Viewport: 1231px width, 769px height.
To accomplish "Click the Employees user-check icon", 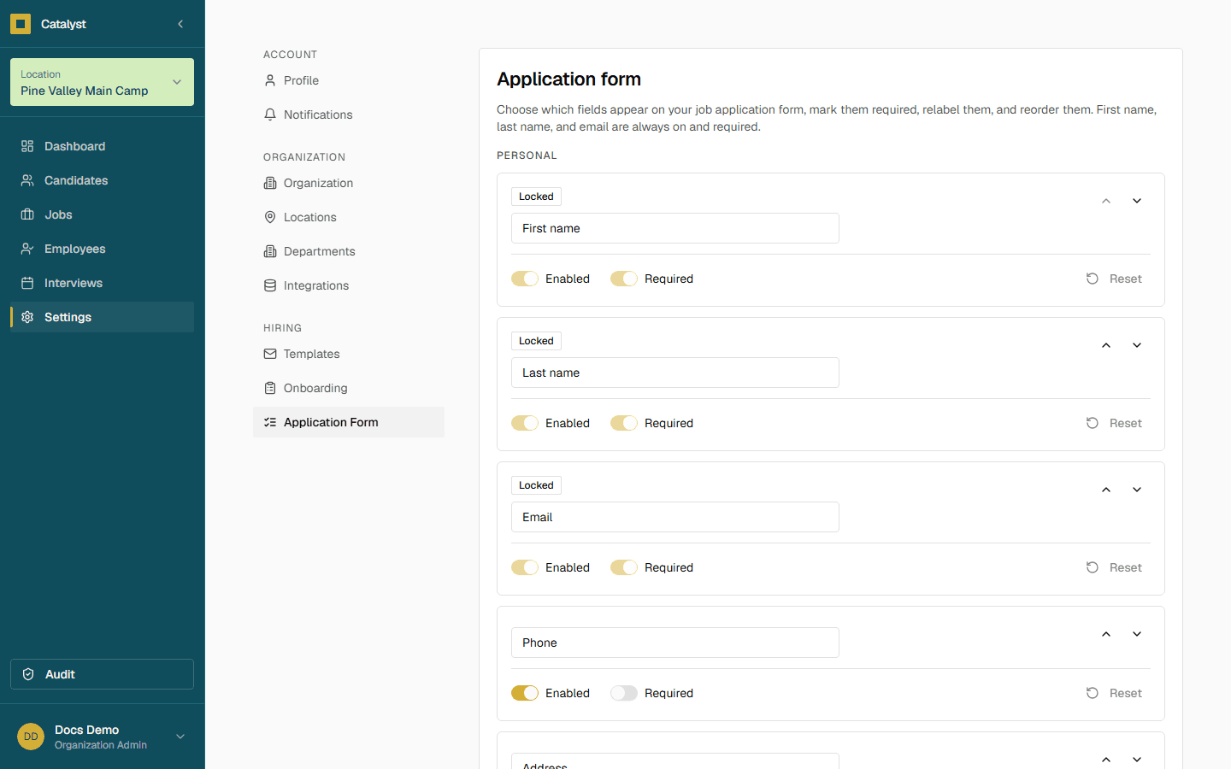I will pyautogui.click(x=27, y=249).
